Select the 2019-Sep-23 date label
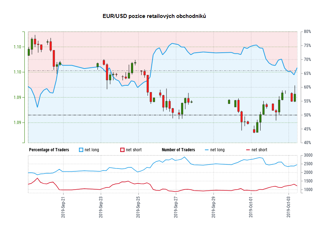Screen dimensions: 323x233 101,207
